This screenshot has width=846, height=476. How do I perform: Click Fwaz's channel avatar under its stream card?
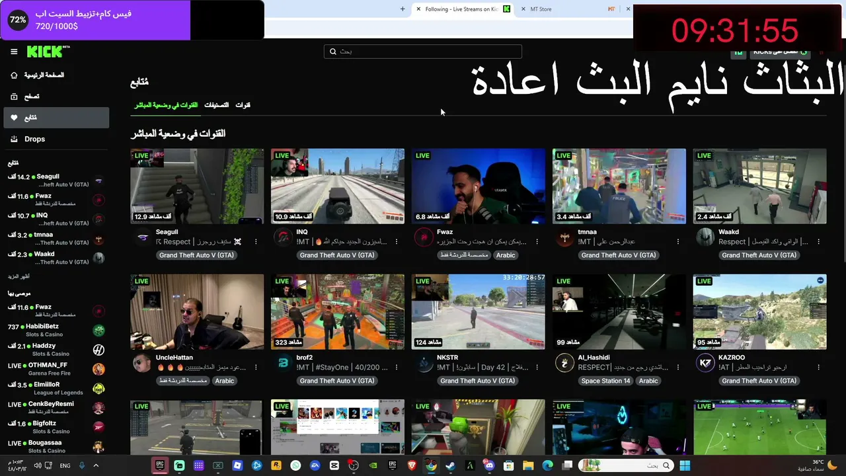point(424,238)
